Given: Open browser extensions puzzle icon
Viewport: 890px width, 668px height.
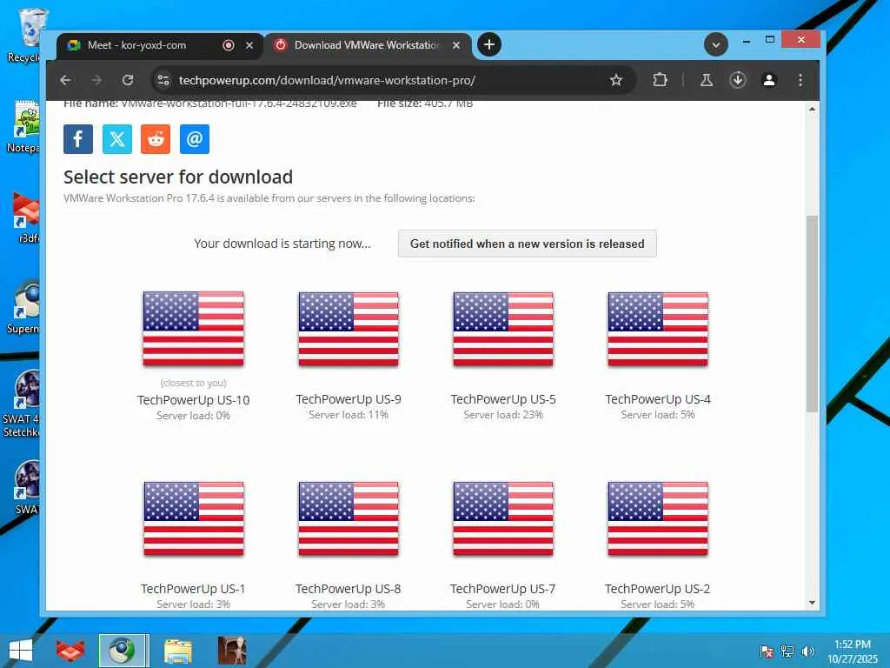Looking at the screenshot, I should 660,80.
